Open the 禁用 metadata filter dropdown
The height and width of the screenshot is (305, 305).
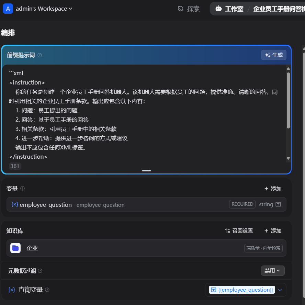[x=273, y=271]
